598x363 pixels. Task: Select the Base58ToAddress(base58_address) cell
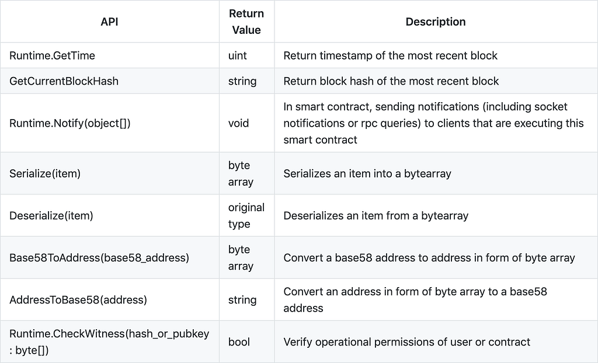tap(99, 257)
